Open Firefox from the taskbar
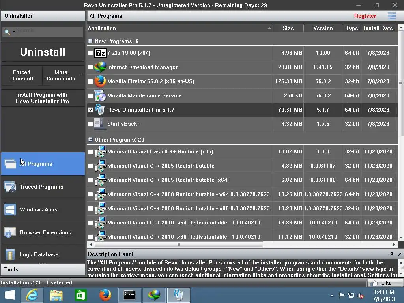404x303 pixels. tap(105, 295)
